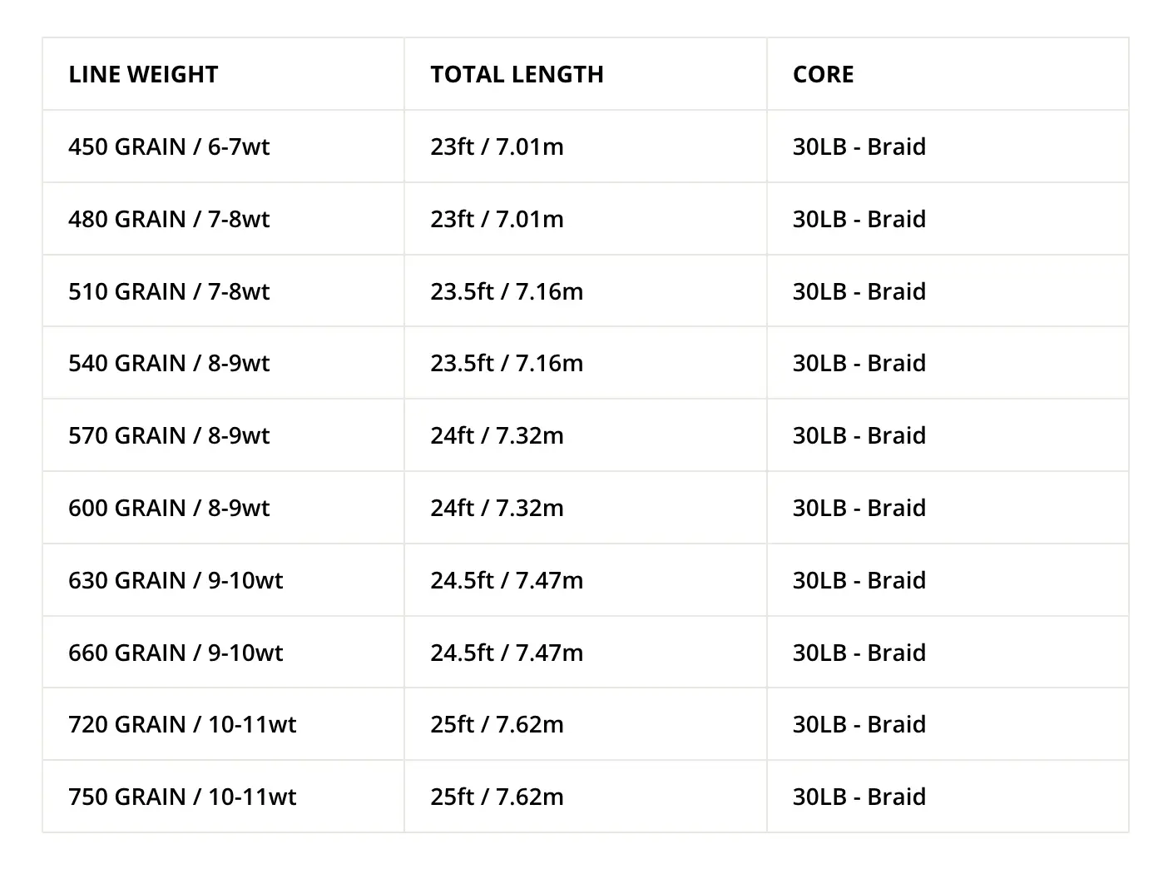Screen dimensions: 1173x874
Task: Select the 540 GRAIN / 8-9wt cell
Action: (169, 363)
